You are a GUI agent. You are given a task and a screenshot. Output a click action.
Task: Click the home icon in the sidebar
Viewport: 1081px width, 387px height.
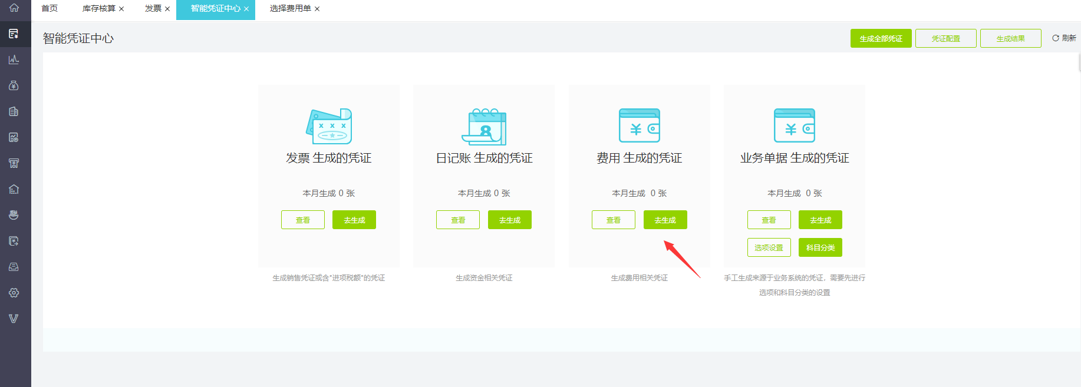(14, 8)
